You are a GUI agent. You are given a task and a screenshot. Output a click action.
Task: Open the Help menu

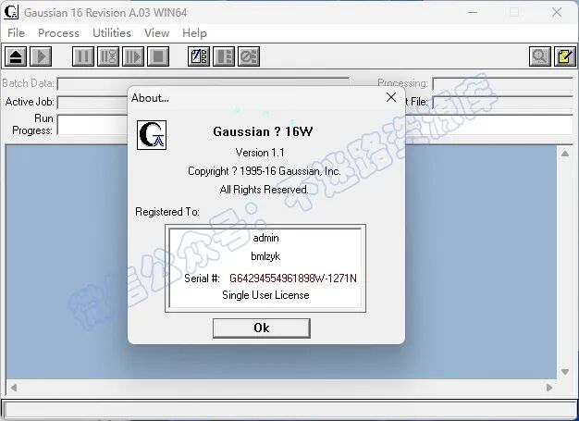(194, 33)
